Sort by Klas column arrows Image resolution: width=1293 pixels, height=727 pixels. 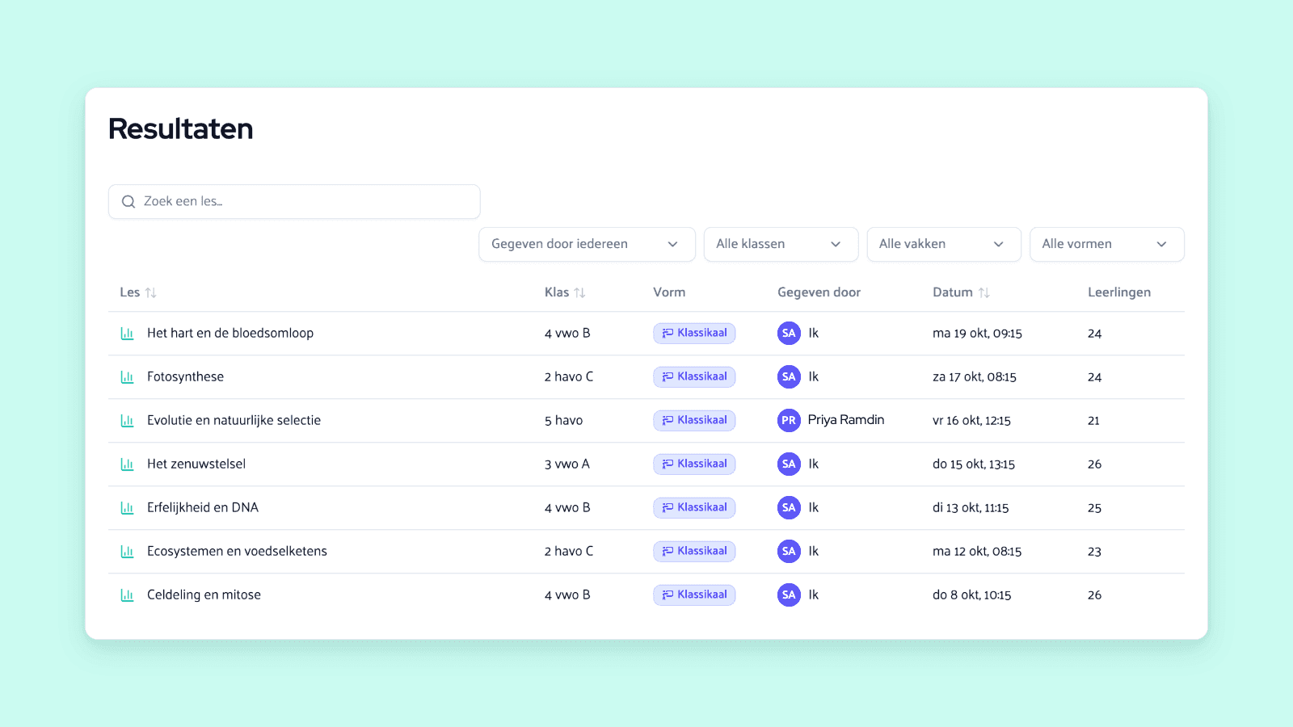point(579,292)
